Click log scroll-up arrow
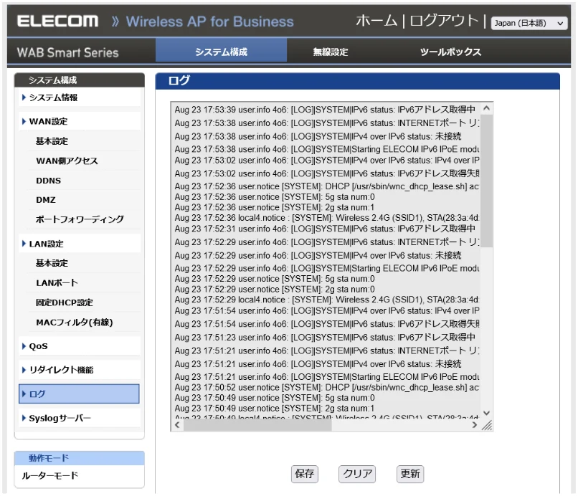 [x=487, y=108]
